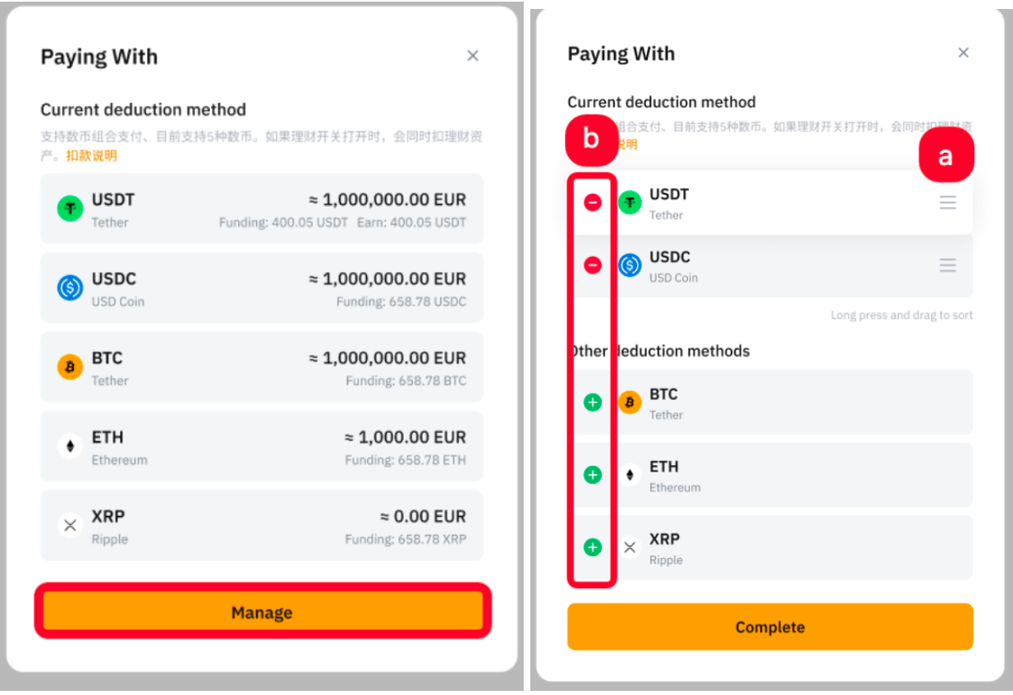1013x695 pixels.
Task: Close the right Paying With dialog
Action: coord(963,53)
